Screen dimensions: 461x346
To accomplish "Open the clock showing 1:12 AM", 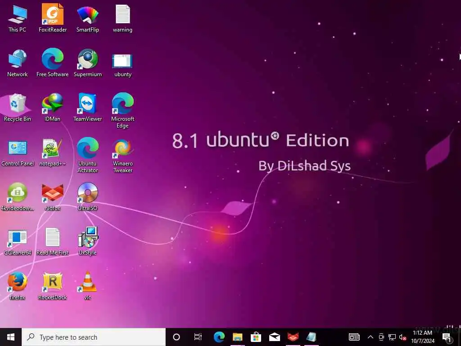I will [x=423, y=337].
